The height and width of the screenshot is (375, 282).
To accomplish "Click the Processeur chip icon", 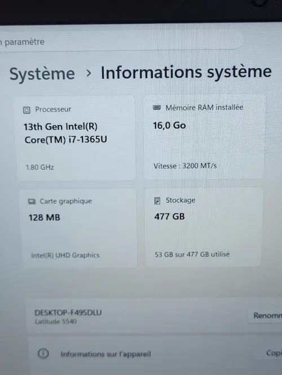I will pos(27,110).
